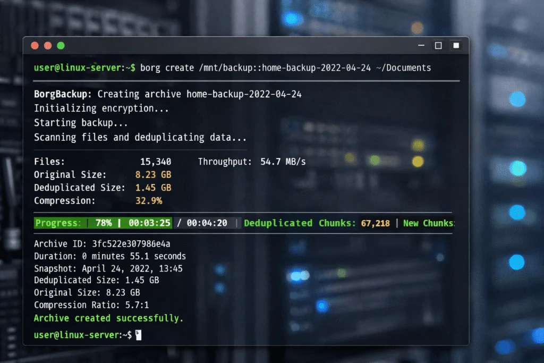Viewport: 544px width, 363px height.
Task: Select the Deduplicated Chunks 67,218 value
Action: pos(376,223)
